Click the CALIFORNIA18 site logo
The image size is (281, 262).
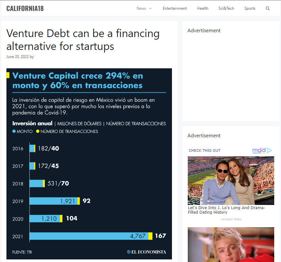tap(25, 8)
